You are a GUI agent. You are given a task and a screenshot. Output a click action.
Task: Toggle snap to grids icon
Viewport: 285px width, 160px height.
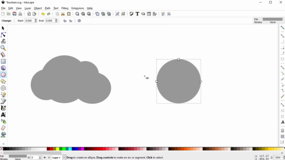coord(282,136)
